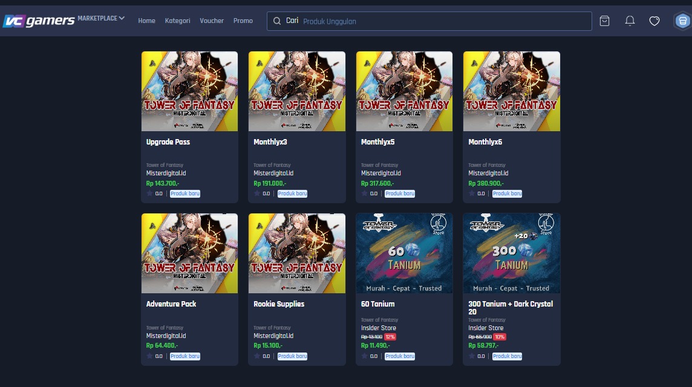Open the Promo page
The width and height of the screenshot is (692, 387).
pos(243,21)
